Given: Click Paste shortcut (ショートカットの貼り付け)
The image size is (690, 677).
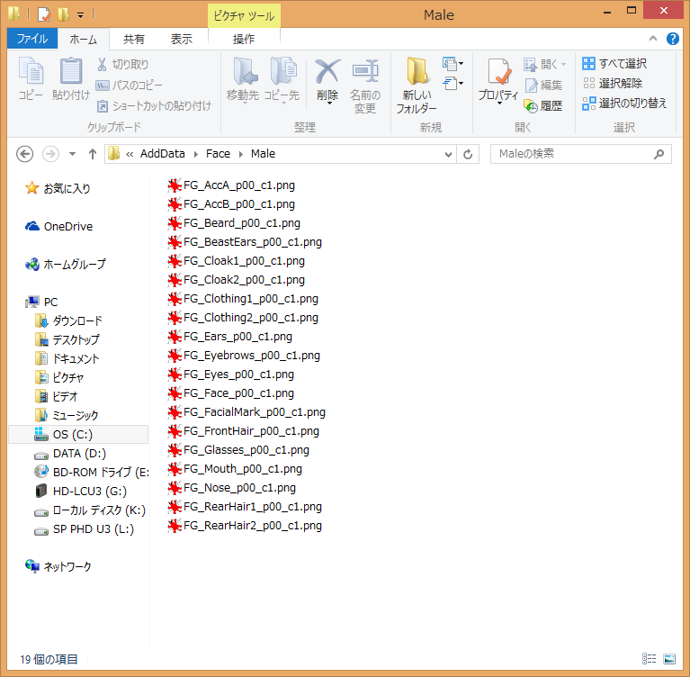Looking at the screenshot, I should coord(154,105).
